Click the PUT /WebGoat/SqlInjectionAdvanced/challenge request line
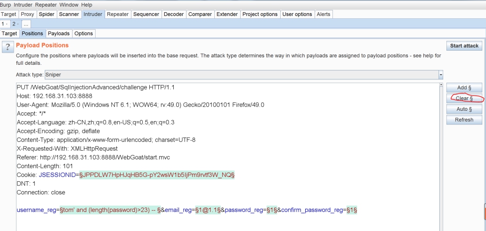Screen dimensions: 486x231 [x=96, y=87]
